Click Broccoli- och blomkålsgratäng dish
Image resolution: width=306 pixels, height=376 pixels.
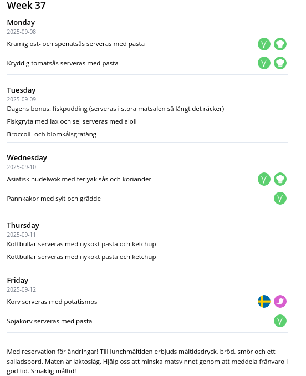coord(52,134)
